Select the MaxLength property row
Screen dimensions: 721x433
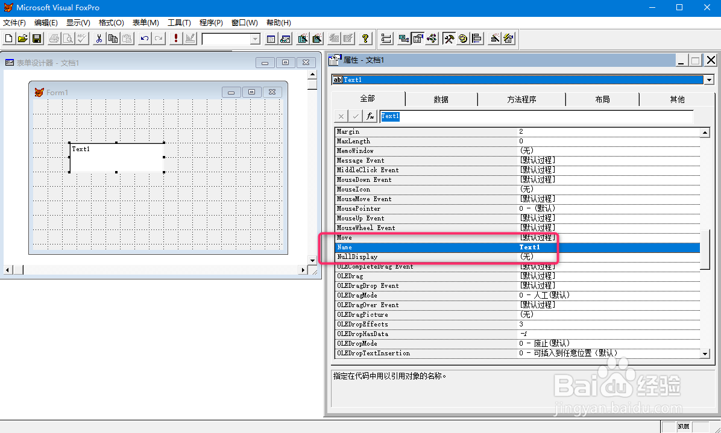(x=518, y=142)
